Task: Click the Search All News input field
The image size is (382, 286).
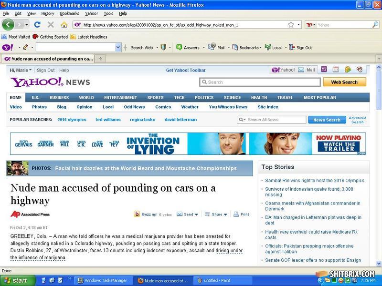Action: point(271,120)
